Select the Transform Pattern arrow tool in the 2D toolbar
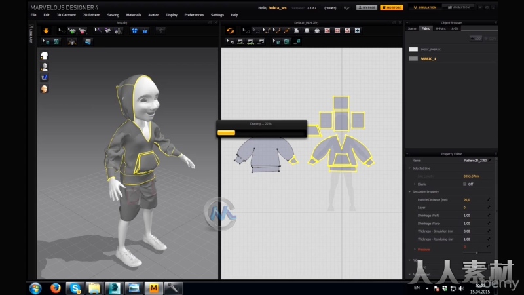Image resolution: width=524 pixels, height=295 pixels. pos(246,30)
